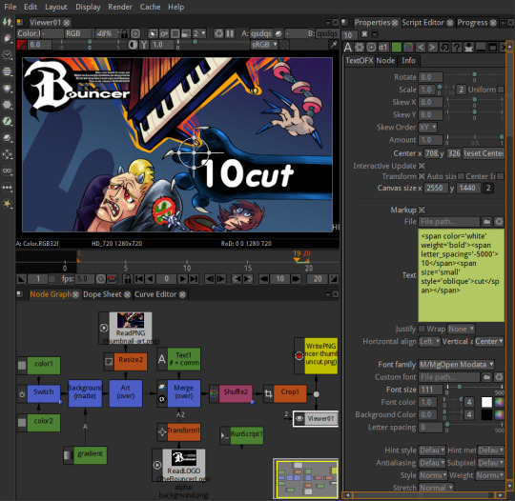The height and width of the screenshot is (501, 515).
Task: Click the node help question mark icon
Action: pyautogui.click(x=457, y=48)
